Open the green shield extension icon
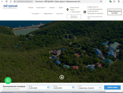The height and width of the screenshot is (93, 123). pyautogui.click(x=110, y=2)
